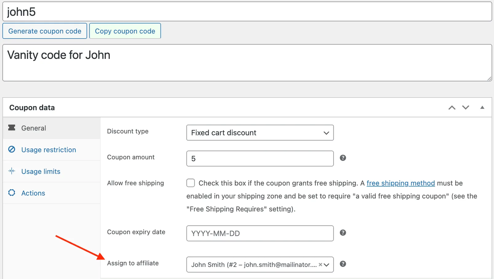Tick the Allow free shipping checkbox
This screenshot has height=279, width=494.
point(191,183)
